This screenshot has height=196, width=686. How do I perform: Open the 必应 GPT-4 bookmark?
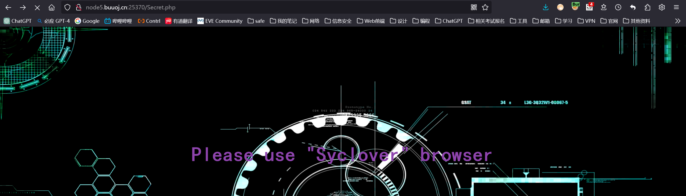(x=53, y=21)
